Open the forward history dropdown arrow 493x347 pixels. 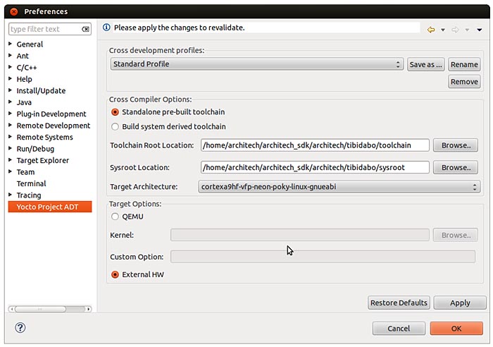pyautogui.click(x=467, y=30)
